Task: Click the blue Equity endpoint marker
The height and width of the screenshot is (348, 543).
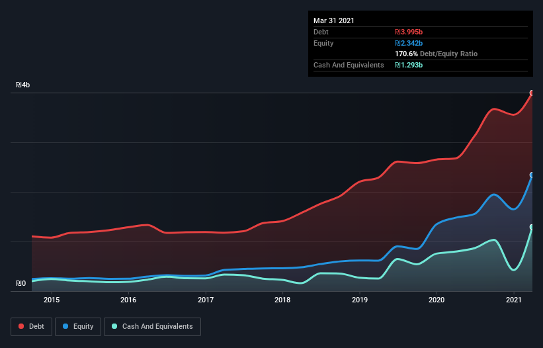Action: click(532, 175)
